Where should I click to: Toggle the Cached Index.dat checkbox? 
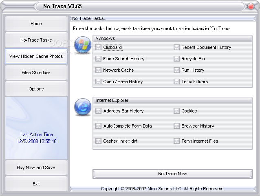click(x=98, y=141)
